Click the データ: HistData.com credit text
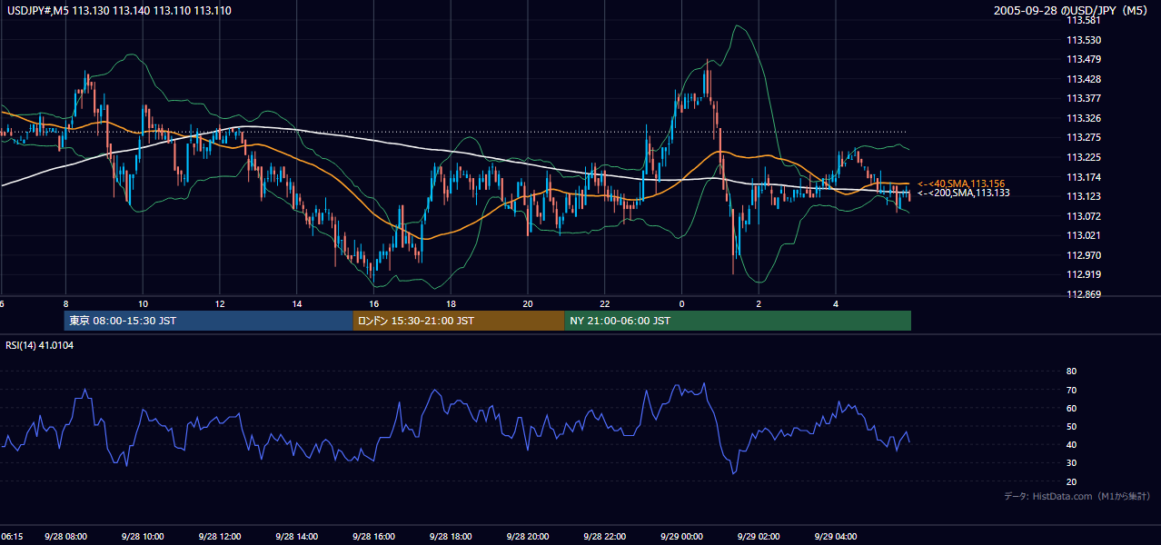 click(x=1077, y=496)
